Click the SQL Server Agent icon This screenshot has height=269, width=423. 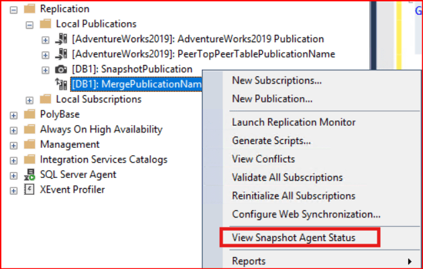click(29, 175)
